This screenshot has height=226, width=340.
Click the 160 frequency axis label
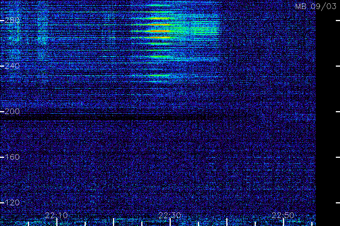(12, 157)
